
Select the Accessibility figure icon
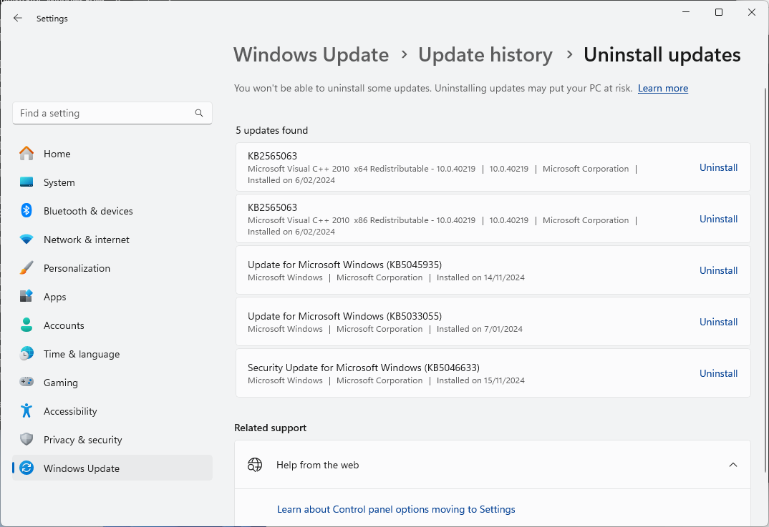coord(26,411)
